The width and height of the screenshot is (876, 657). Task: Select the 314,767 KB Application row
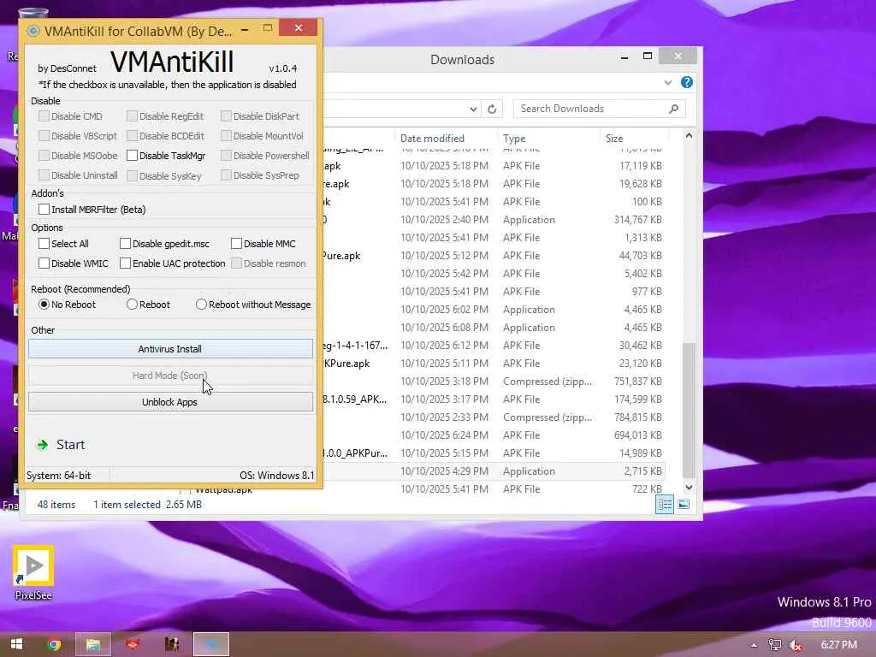[x=494, y=220]
